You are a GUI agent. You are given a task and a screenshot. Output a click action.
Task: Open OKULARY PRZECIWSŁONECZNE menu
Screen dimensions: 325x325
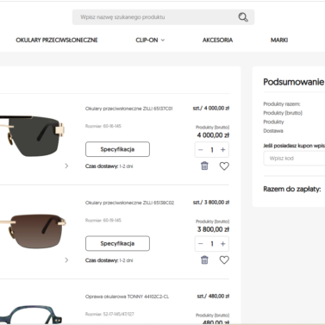(x=57, y=41)
